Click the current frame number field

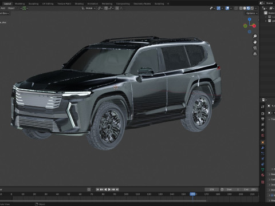(x=211, y=189)
